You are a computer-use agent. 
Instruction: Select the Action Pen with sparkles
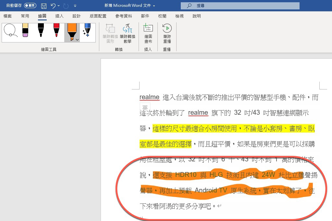pyautogui.click(x=88, y=31)
